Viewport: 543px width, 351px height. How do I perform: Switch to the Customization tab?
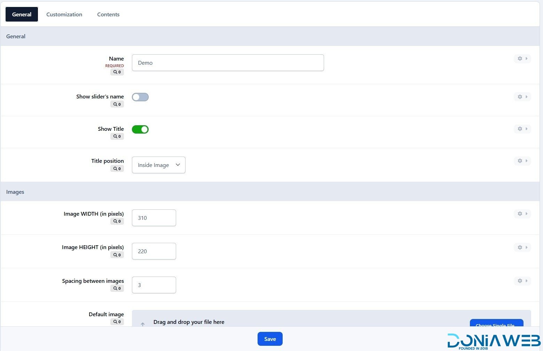(64, 14)
